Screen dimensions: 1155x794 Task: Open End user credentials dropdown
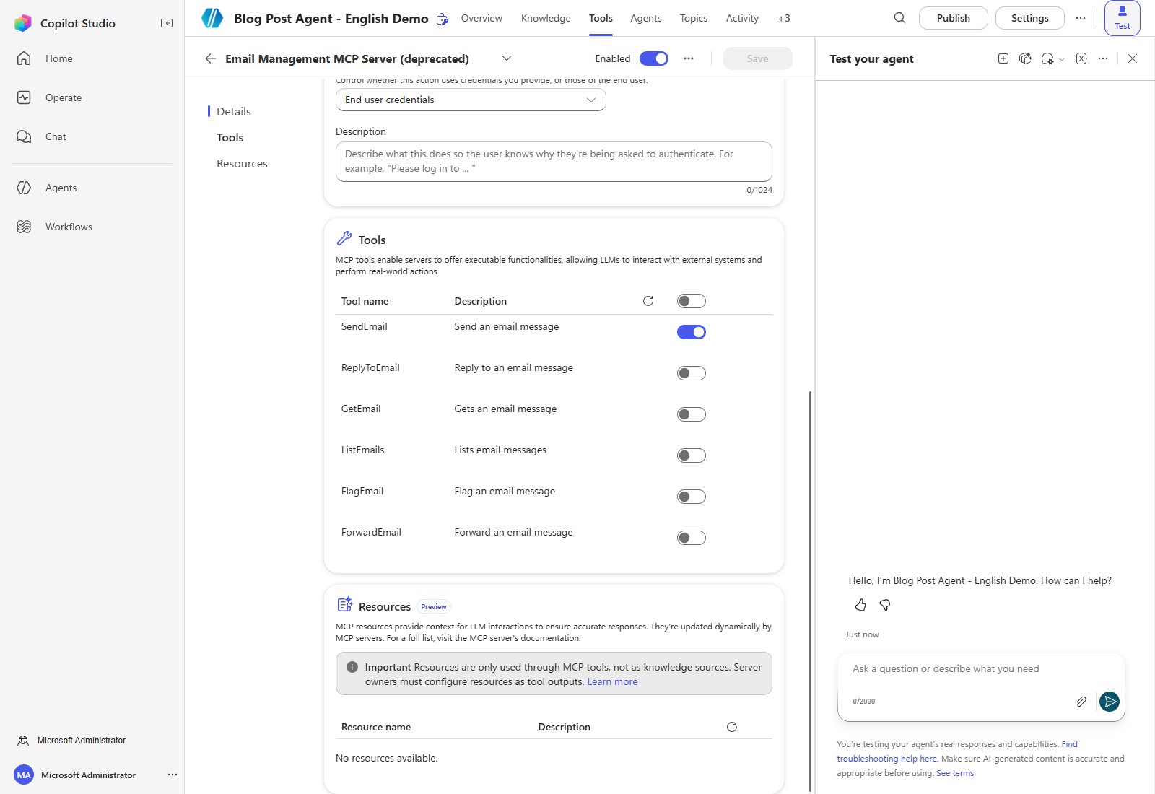pos(471,100)
